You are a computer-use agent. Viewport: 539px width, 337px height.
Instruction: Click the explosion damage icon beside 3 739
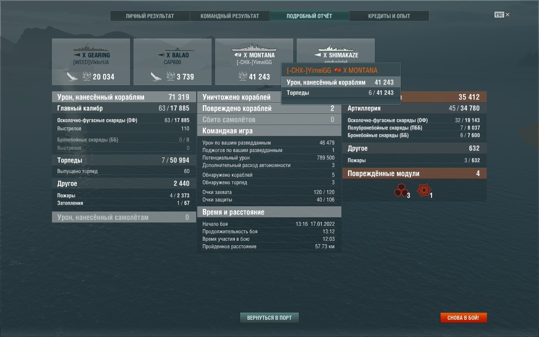coord(170,76)
